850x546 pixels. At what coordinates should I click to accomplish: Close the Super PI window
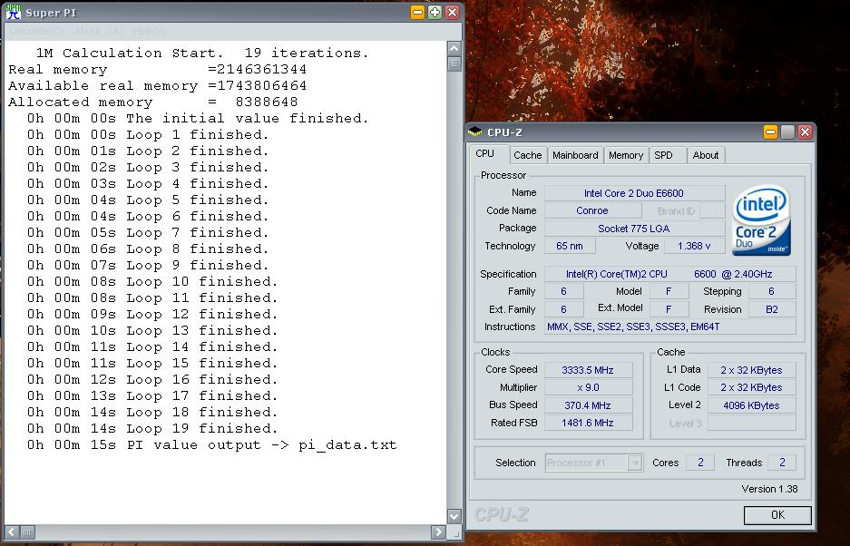pyautogui.click(x=452, y=13)
